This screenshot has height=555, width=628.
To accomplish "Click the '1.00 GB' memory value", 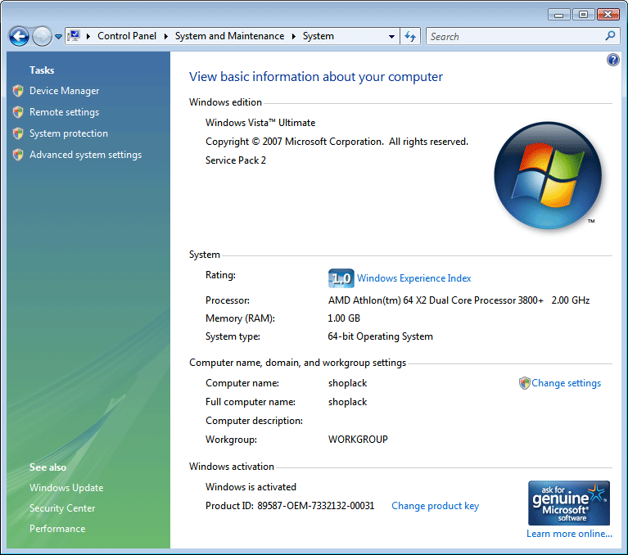I will (x=344, y=318).
